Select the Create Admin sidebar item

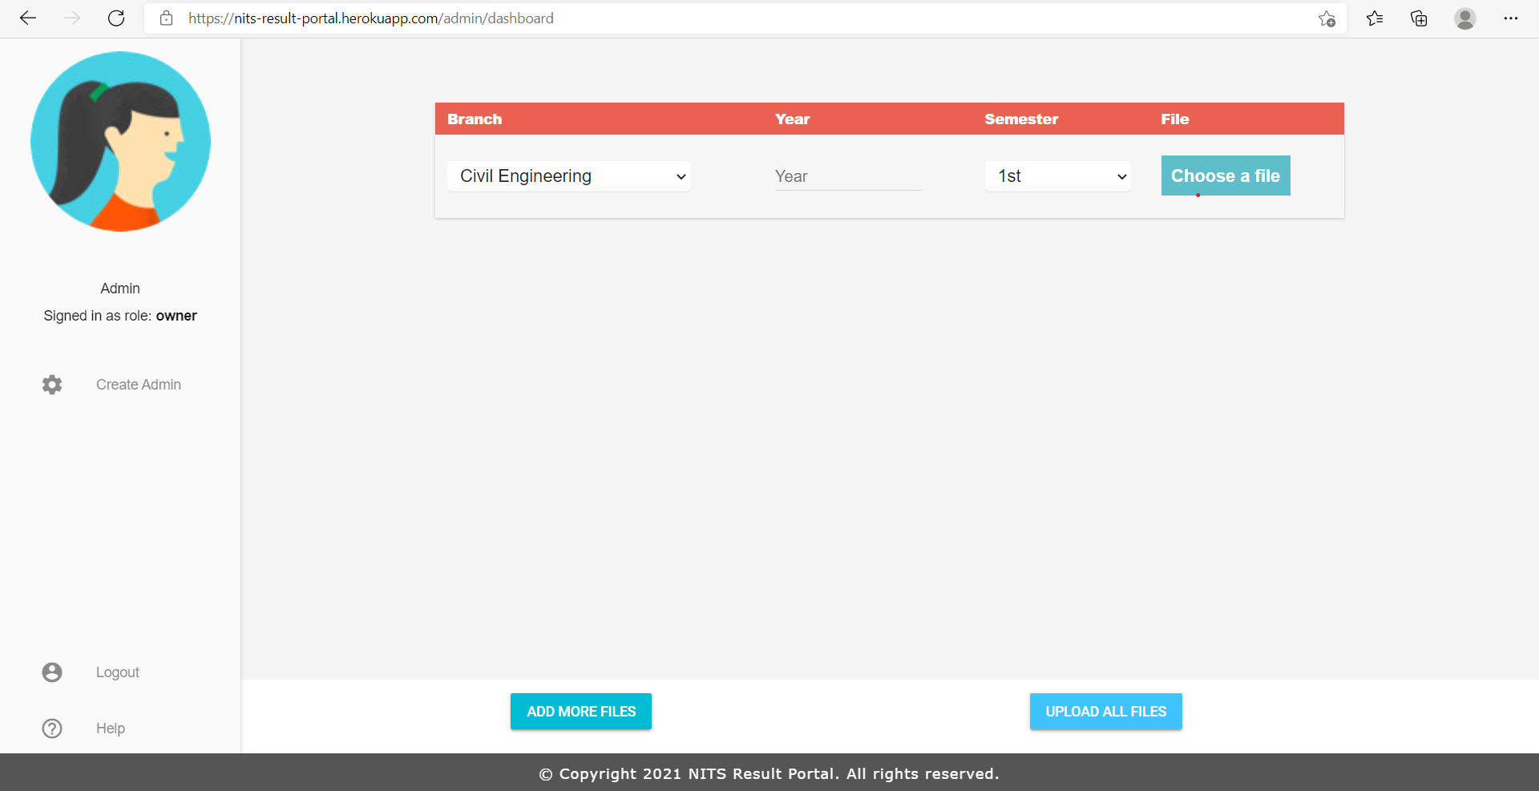(138, 385)
